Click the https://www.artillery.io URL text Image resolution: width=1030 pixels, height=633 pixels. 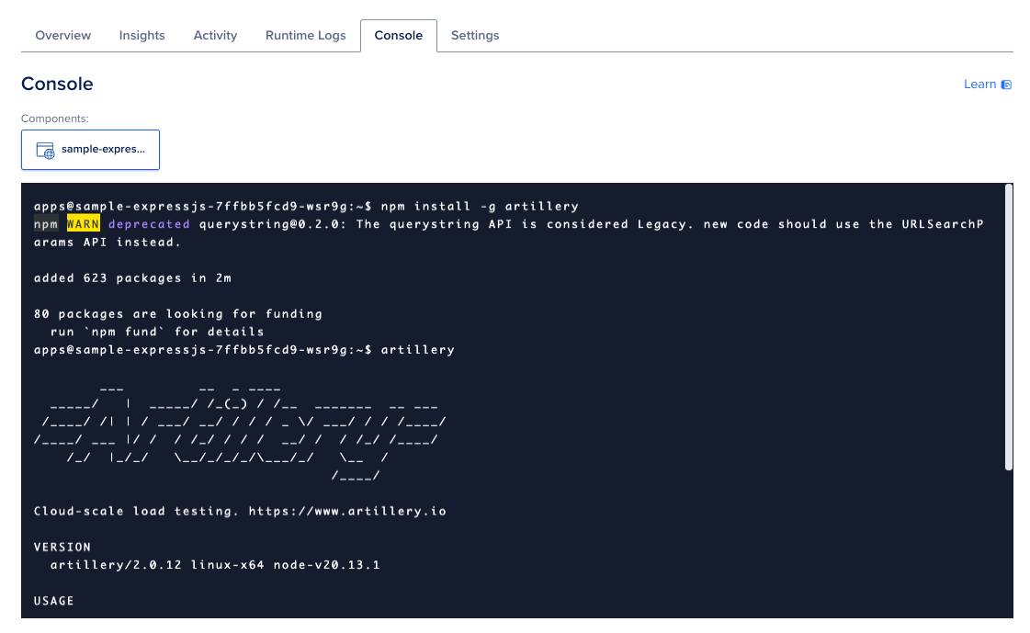(x=347, y=511)
